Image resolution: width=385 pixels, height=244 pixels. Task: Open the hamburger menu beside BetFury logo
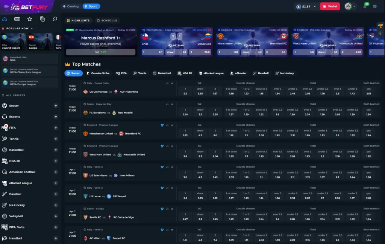(x=6, y=6)
